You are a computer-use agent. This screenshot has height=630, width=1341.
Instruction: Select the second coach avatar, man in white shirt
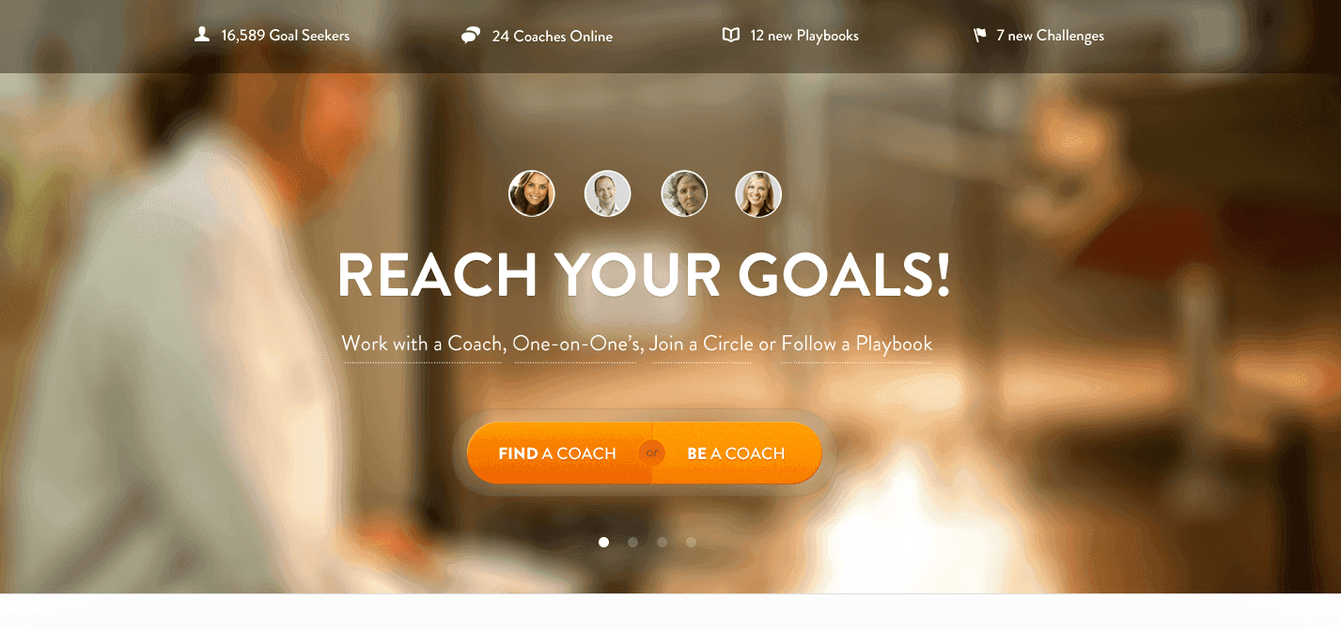point(607,193)
